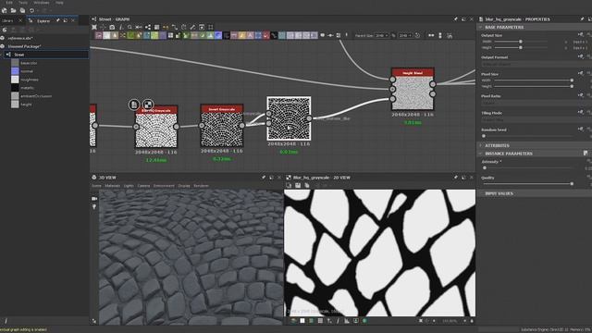592x333 pixels.
Task: Click the copy icon in 2D View toolbar
Action: (306, 185)
